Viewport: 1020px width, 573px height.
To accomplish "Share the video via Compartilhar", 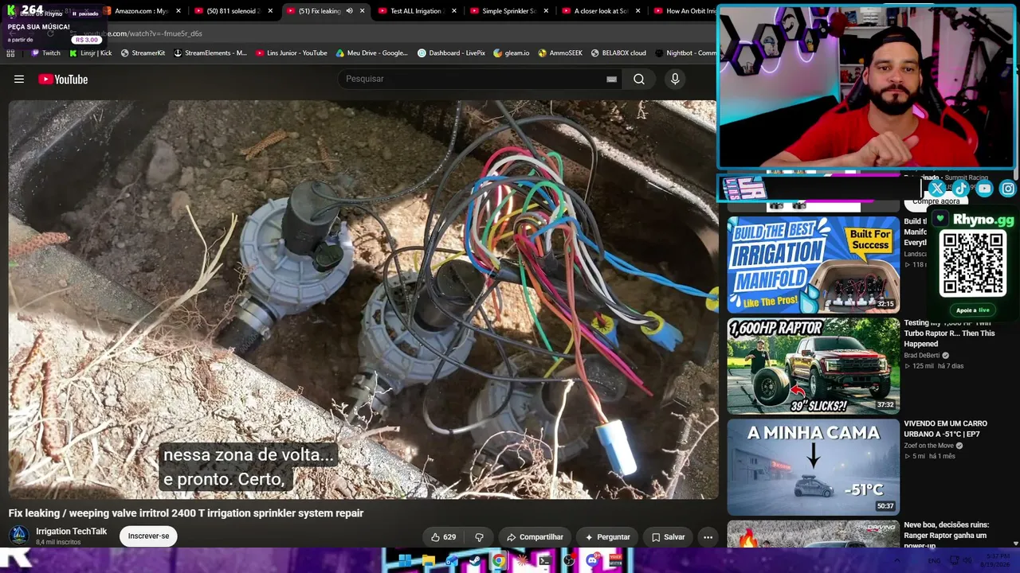I will pos(535,537).
